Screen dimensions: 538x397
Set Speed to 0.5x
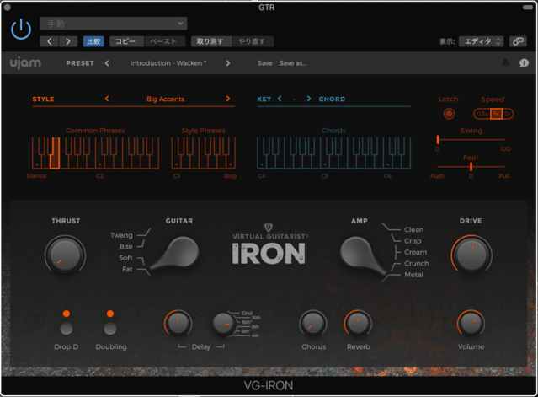[482, 114]
